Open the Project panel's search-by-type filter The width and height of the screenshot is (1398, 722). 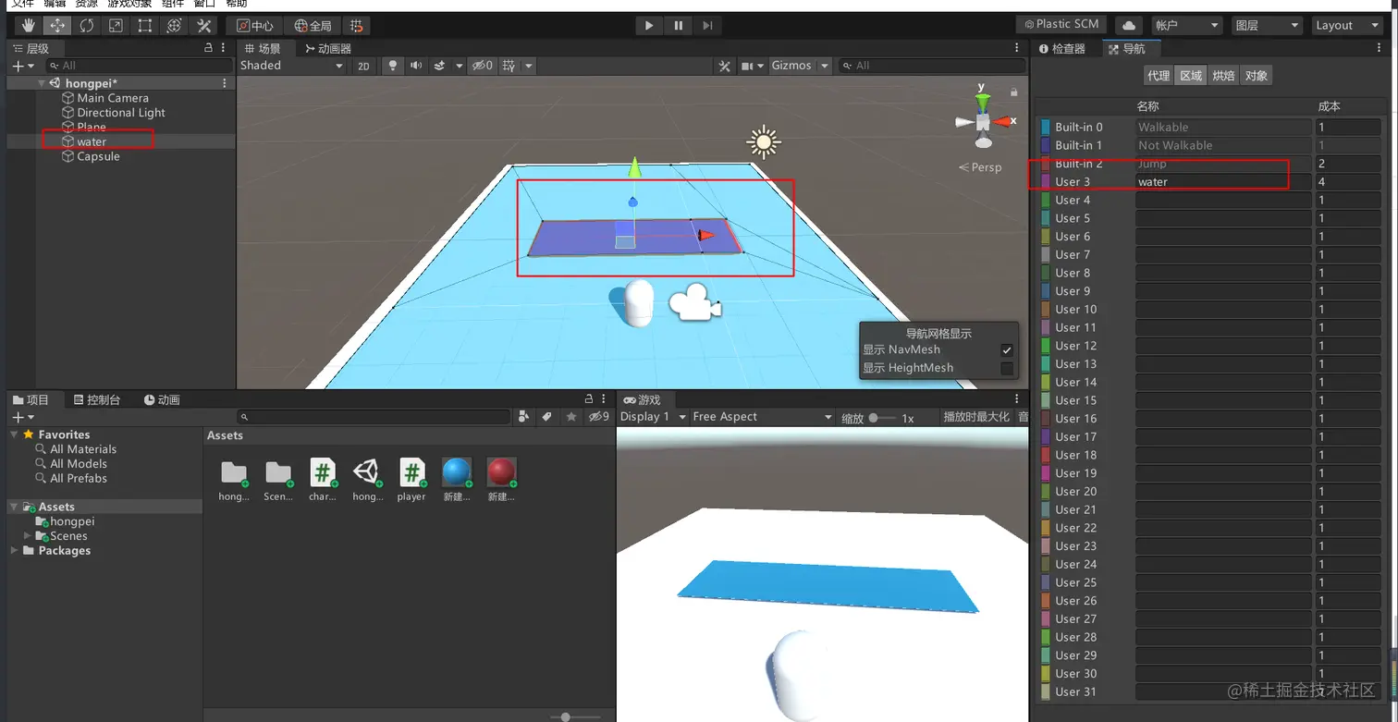coord(524,417)
